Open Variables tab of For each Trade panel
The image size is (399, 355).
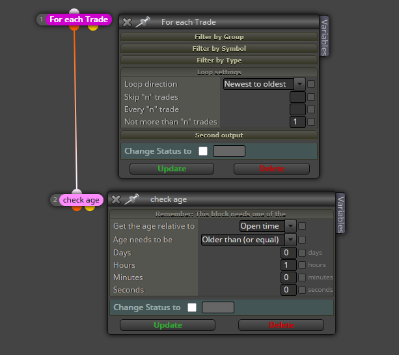click(324, 37)
